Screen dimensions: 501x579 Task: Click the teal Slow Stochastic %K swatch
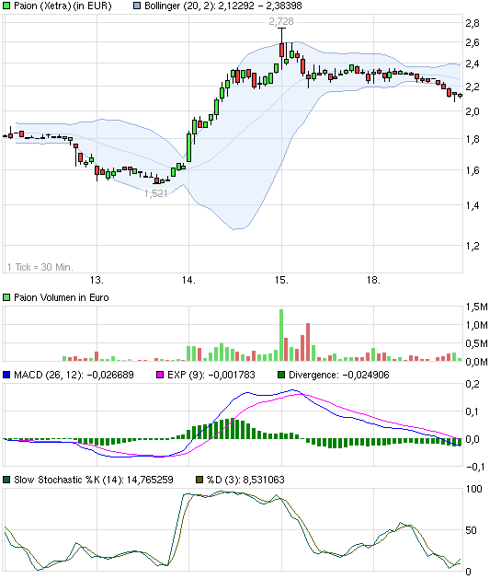pyautogui.click(x=6, y=480)
